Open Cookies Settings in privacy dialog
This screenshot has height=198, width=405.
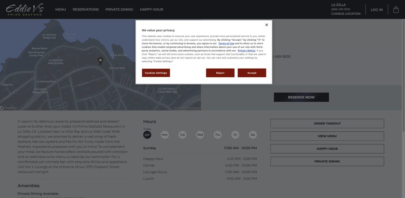pos(156,73)
